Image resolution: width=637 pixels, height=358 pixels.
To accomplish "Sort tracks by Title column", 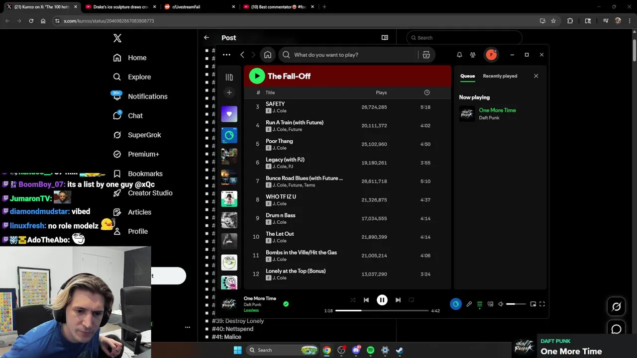I will (270, 92).
